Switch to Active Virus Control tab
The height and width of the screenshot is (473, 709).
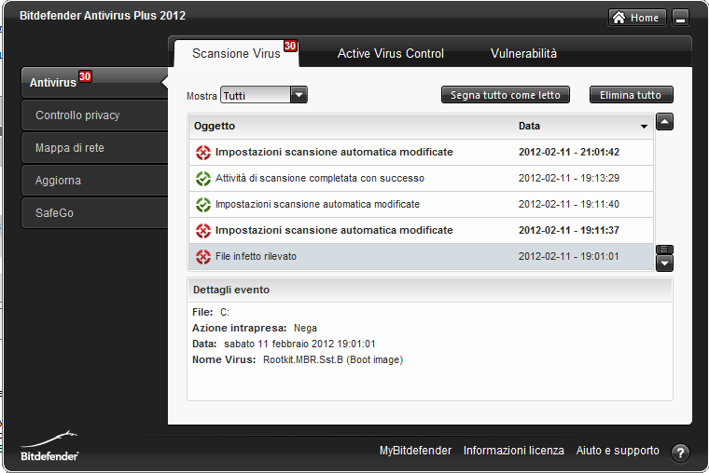click(x=390, y=54)
